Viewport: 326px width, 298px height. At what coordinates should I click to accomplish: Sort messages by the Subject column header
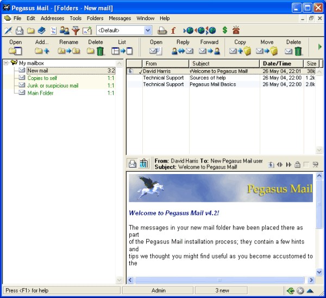tap(224, 64)
